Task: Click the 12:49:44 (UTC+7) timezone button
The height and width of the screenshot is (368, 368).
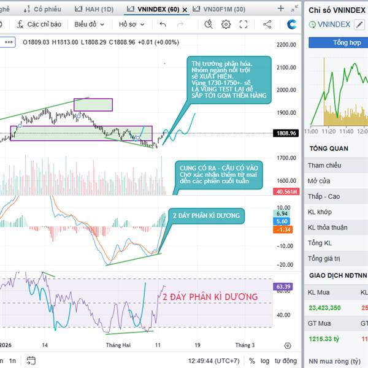Action: click(213, 361)
